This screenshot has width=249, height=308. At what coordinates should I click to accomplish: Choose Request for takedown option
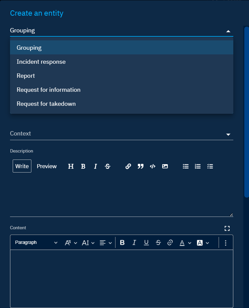[x=46, y=104]
